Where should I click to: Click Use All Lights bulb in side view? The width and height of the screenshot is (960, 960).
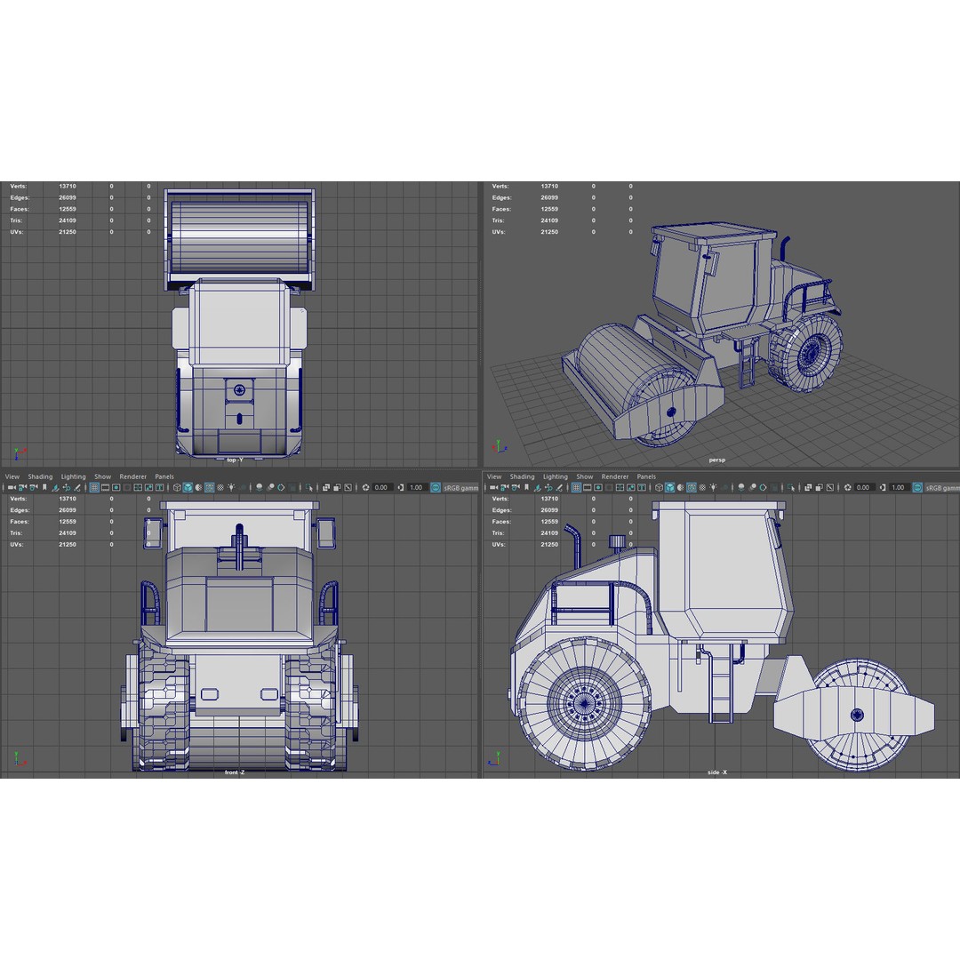point(713,487)
